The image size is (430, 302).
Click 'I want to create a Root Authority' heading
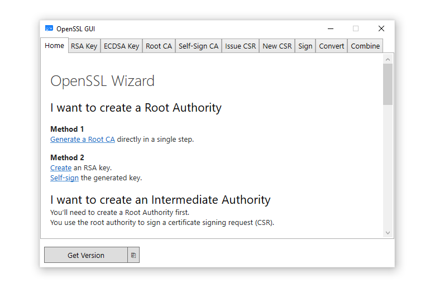(x=136, y=108)
